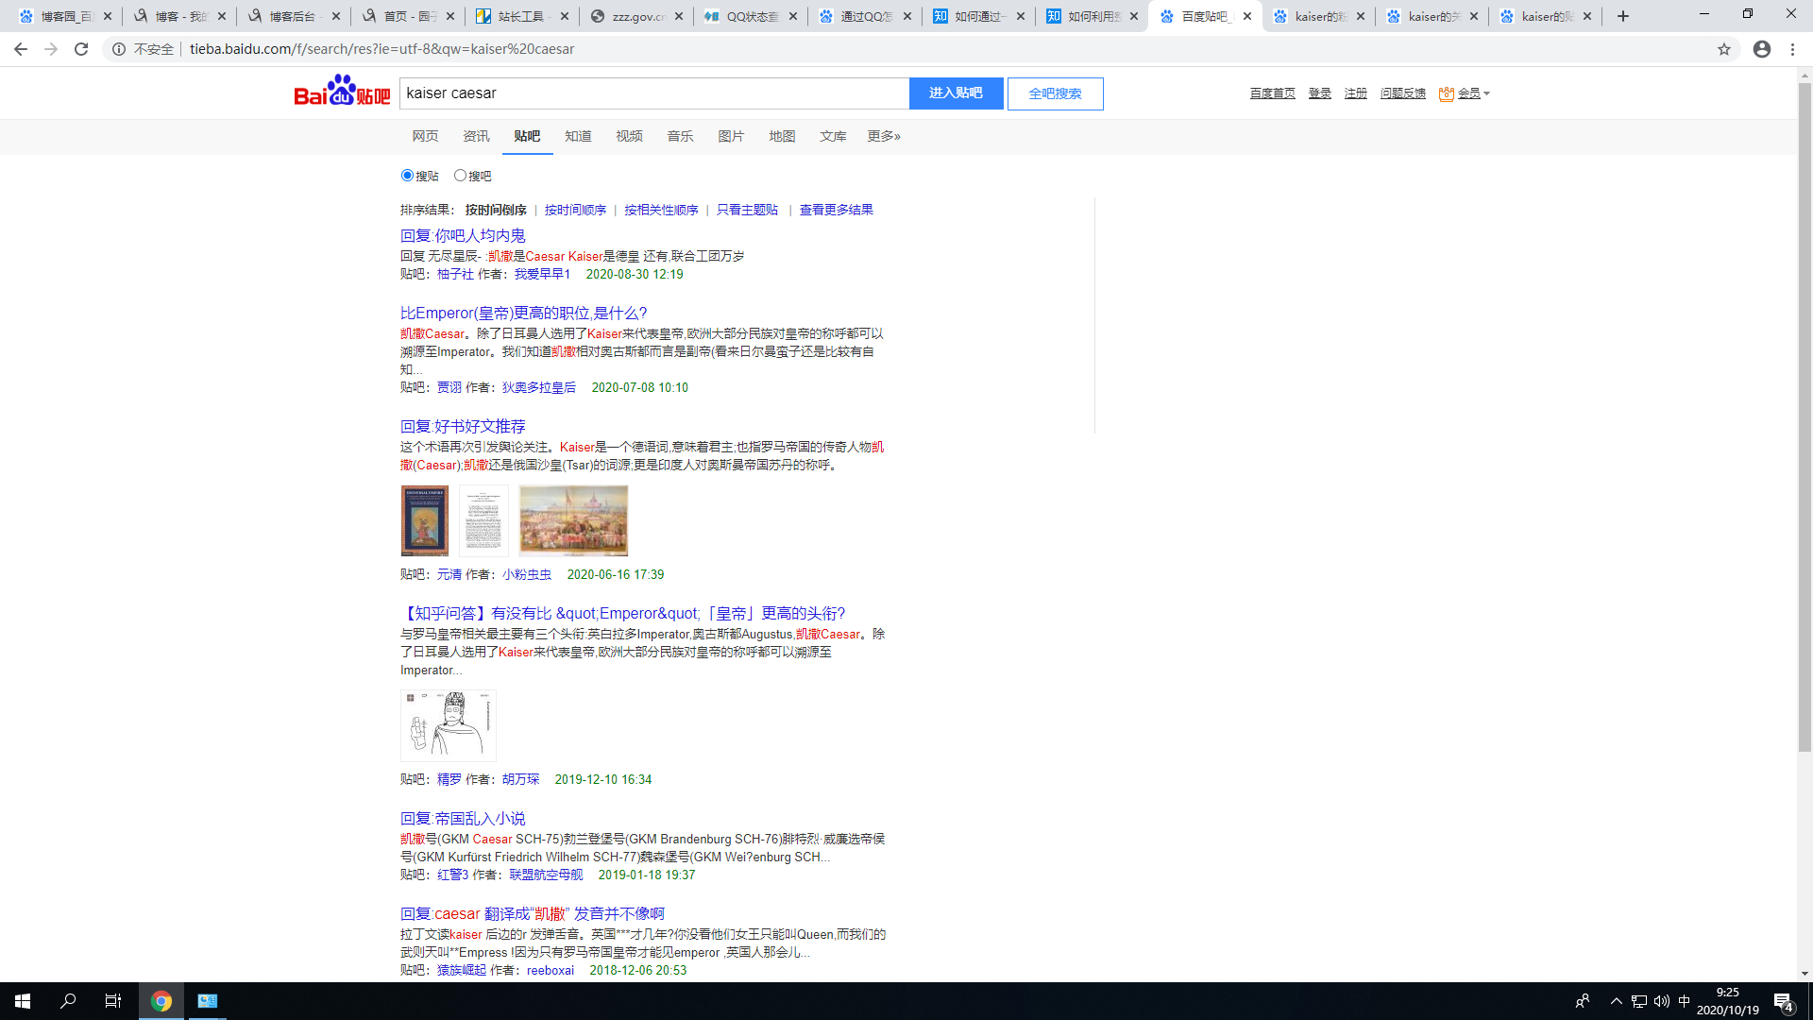Show hidden system tray icons chevron
Screen dimensions: 1813x1020
click(x=1617, y=1001)
